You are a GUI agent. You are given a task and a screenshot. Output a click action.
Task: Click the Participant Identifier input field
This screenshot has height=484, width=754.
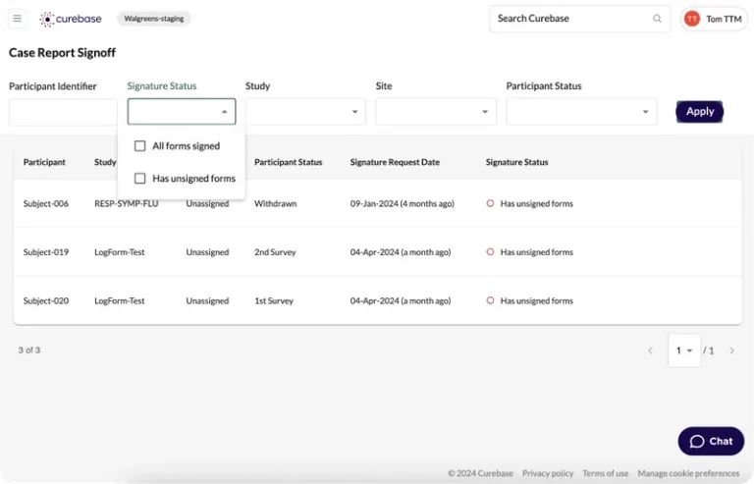[x=63, y=112]
